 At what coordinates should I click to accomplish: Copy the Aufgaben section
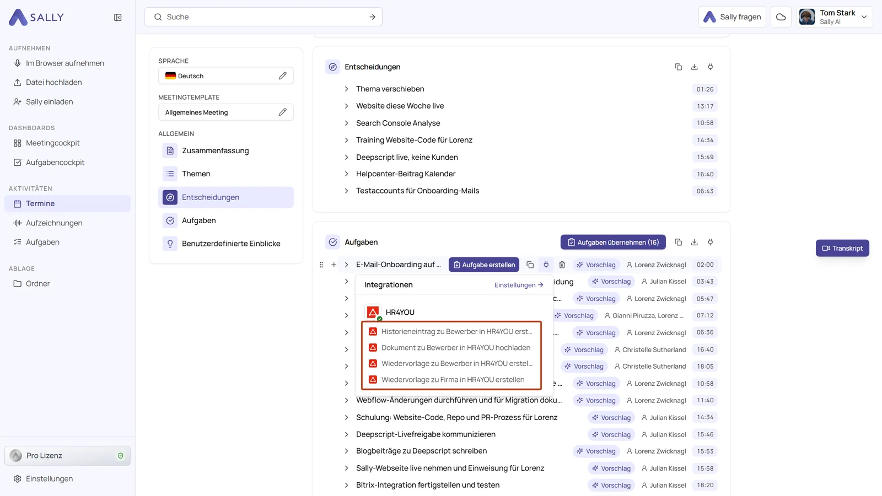pyautogui.click(x=679, y=242)
